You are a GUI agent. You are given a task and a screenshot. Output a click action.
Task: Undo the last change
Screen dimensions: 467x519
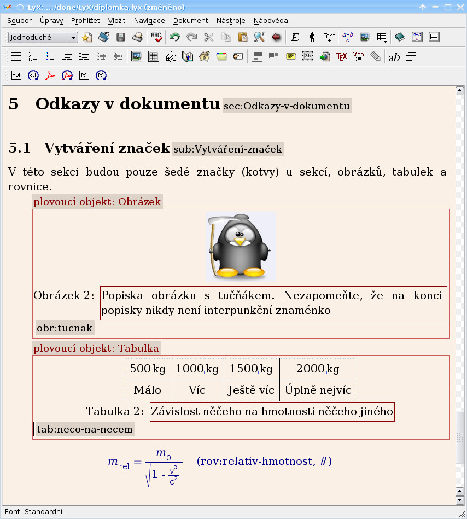(174, 37)
